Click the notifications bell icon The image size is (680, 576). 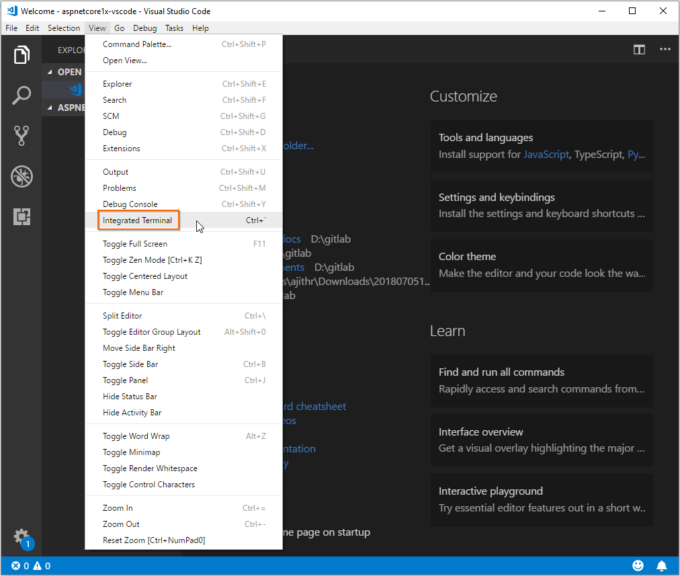pyautogui.click(x=661, y=566)
